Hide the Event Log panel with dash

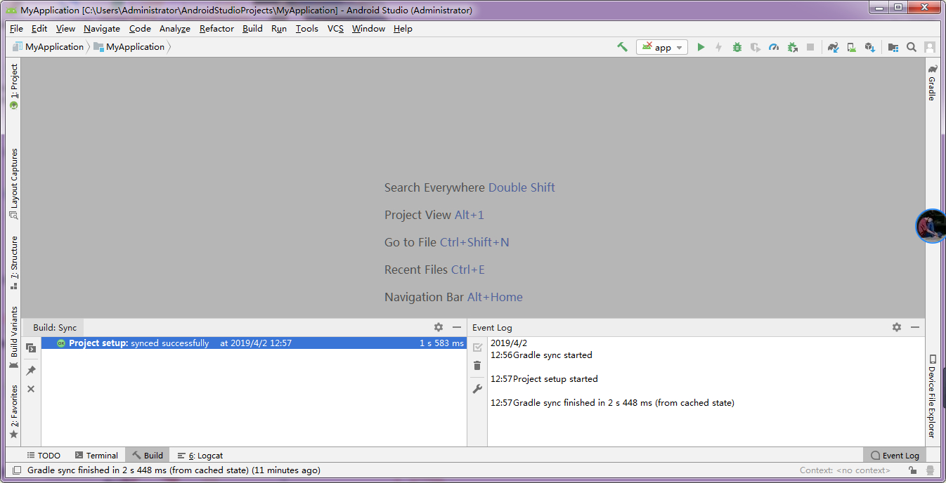915,327
